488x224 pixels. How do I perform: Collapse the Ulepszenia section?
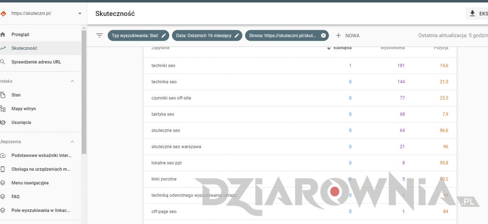(72, 142)
